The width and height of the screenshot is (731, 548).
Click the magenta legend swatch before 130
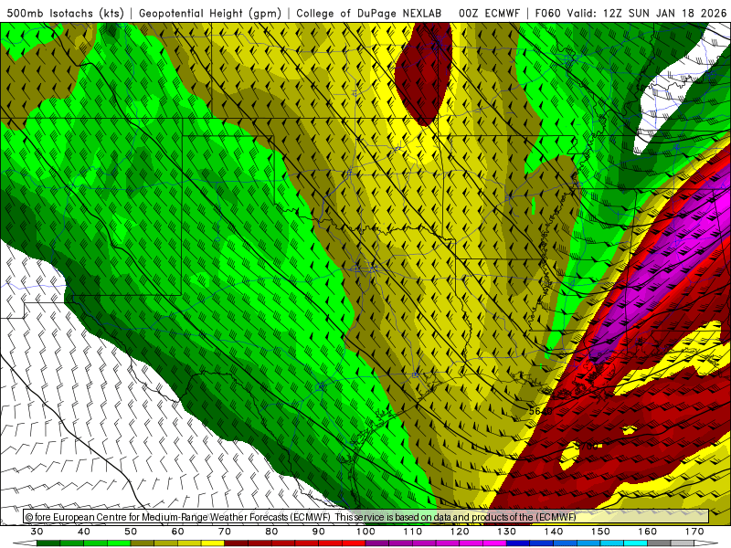[495, 543]
